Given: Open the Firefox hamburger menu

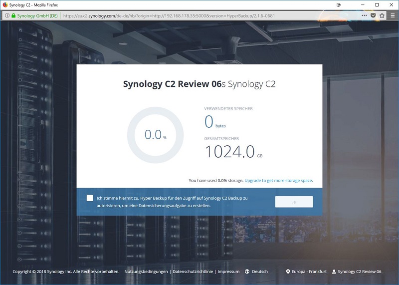Looking at the screenshot, I should click(x=393, y=15).
